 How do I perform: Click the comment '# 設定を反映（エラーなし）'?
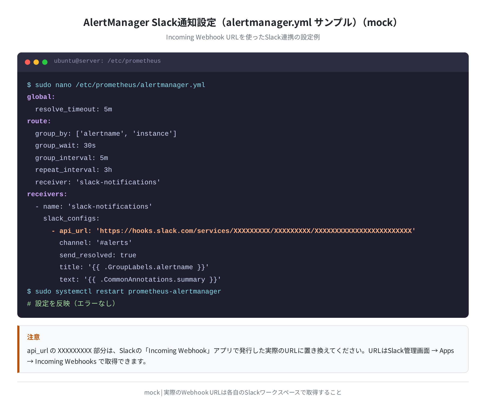point(72,303)
